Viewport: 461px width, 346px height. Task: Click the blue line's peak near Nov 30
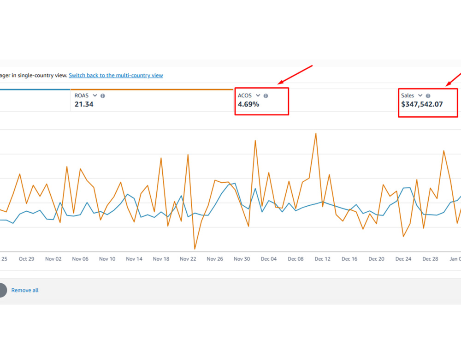235,183
